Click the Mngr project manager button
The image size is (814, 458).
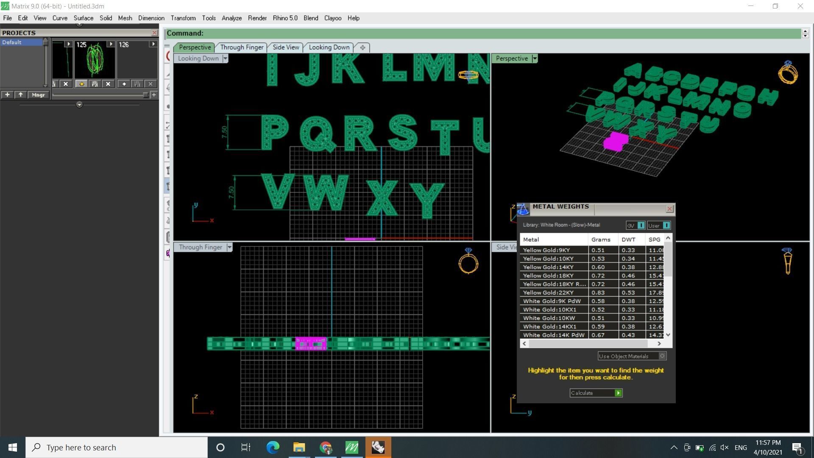point(38,95)
